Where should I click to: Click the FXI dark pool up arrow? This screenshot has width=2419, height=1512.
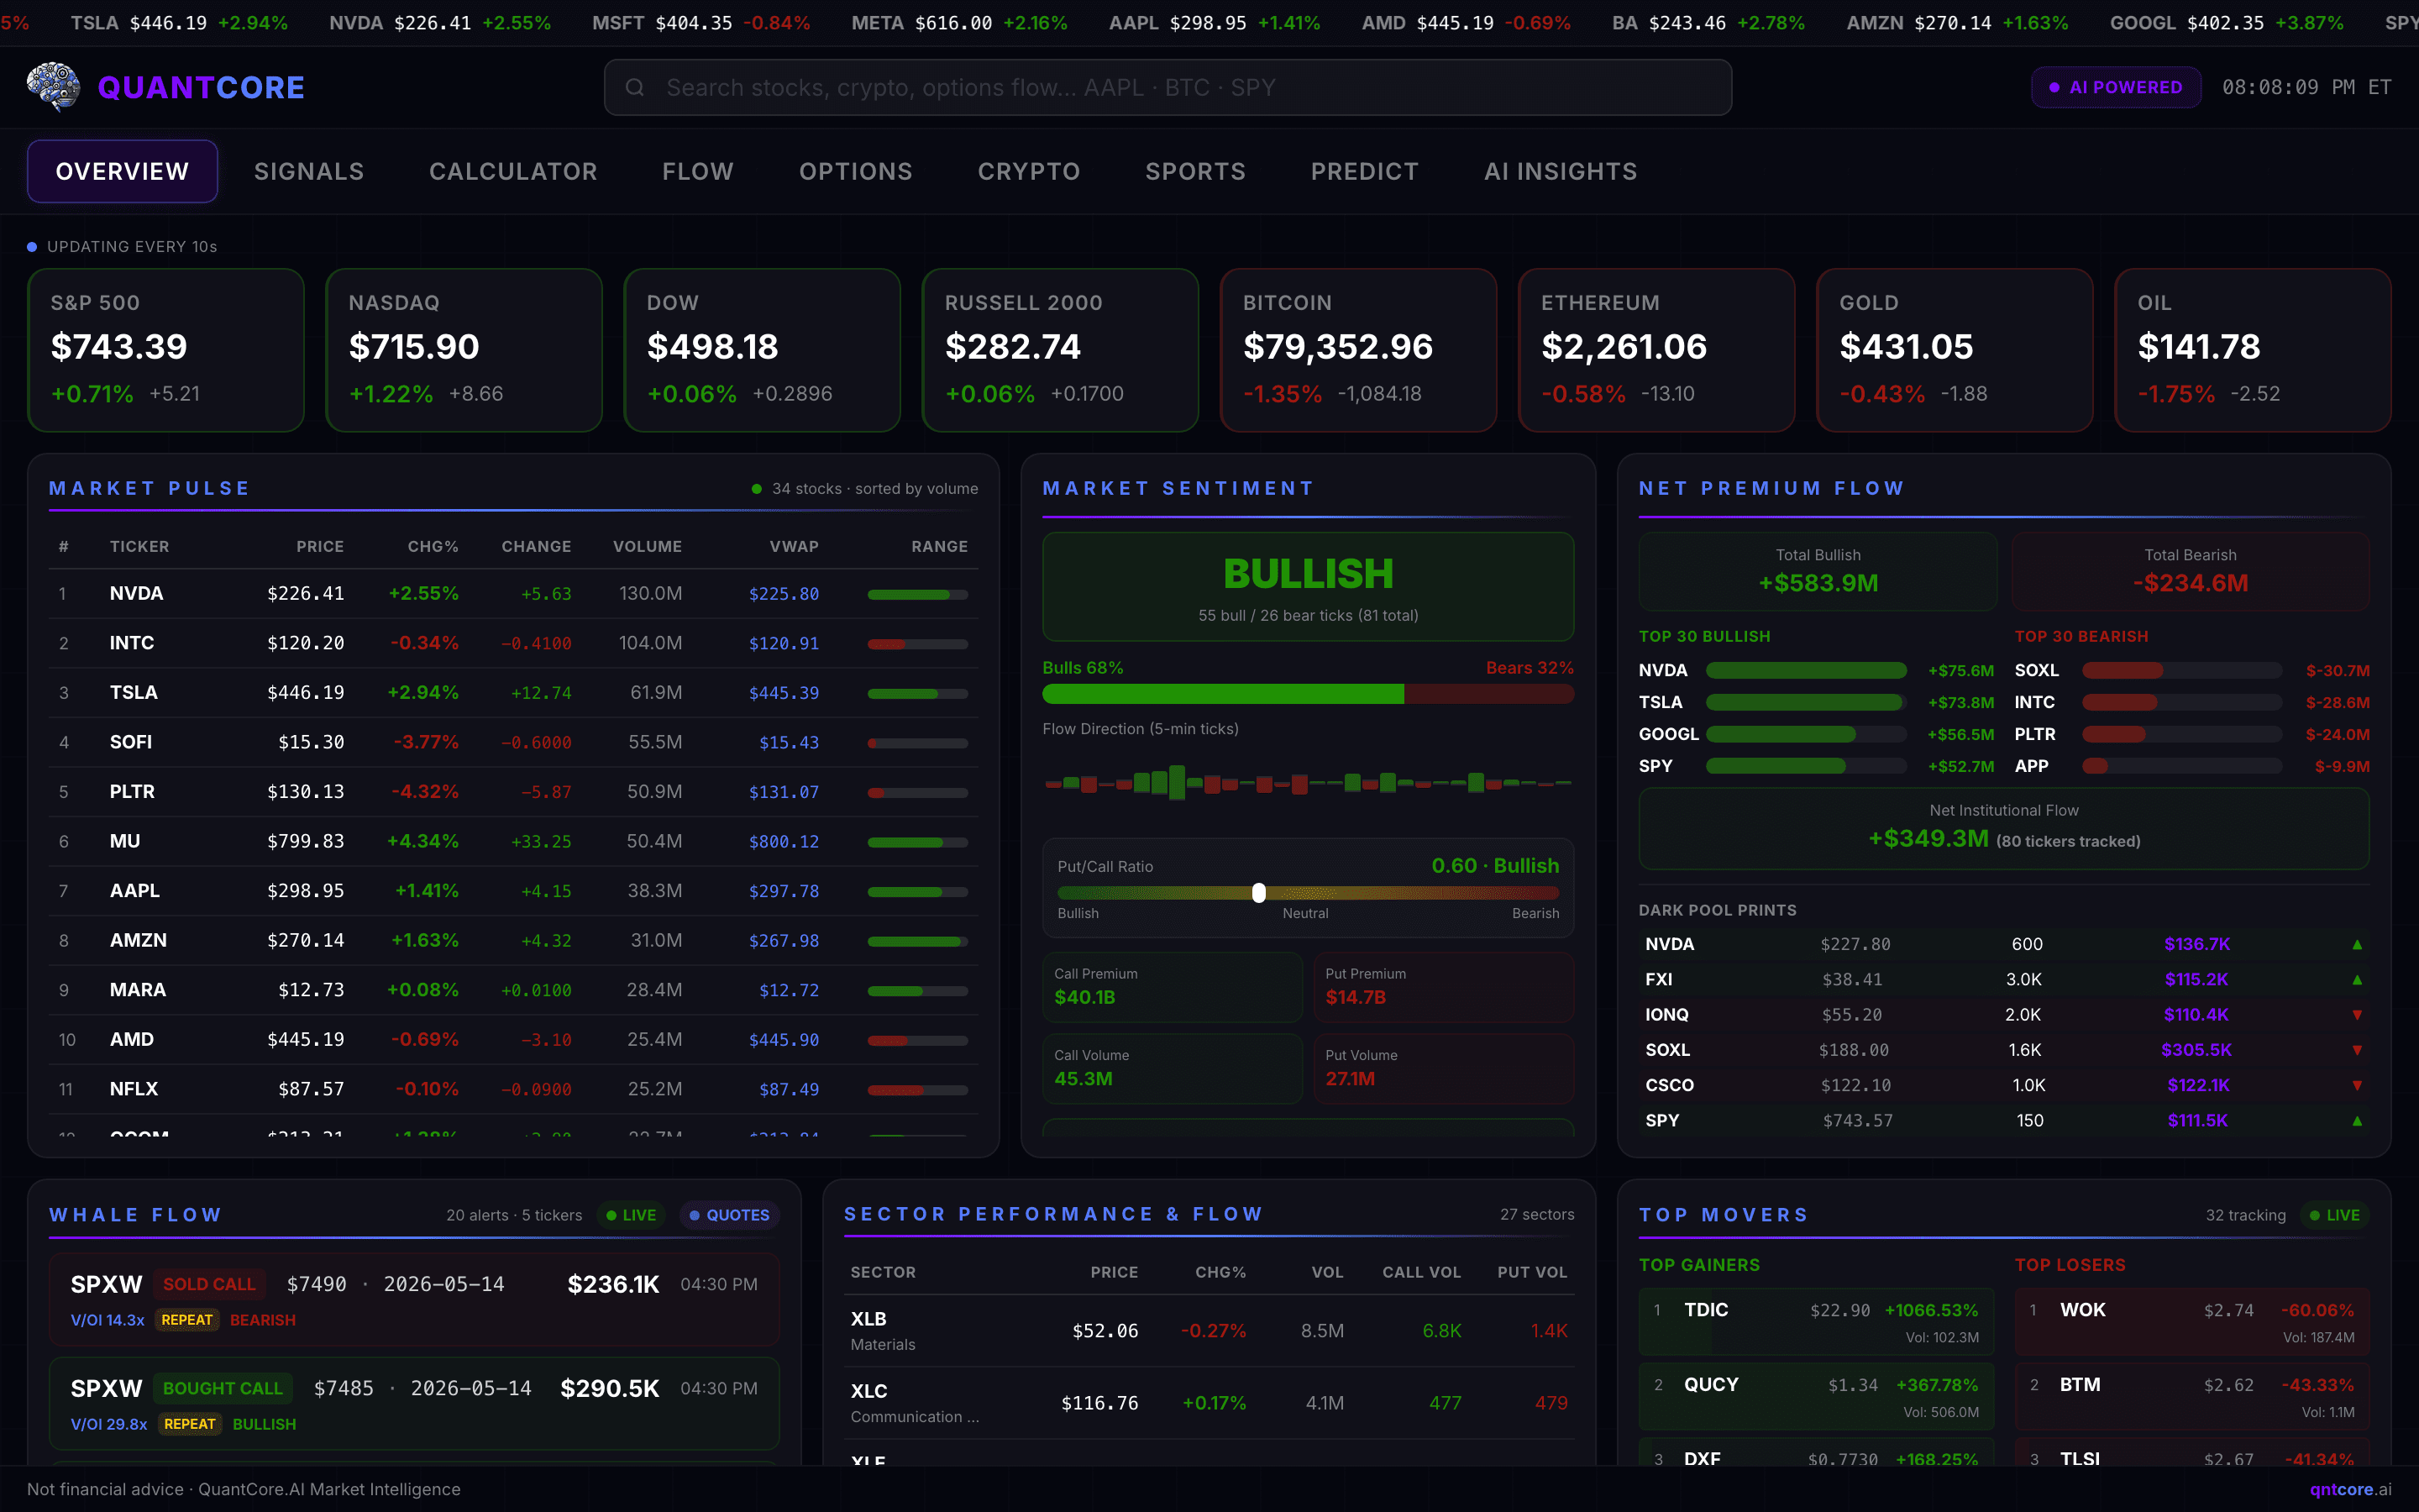click(x=2357, y=979)
